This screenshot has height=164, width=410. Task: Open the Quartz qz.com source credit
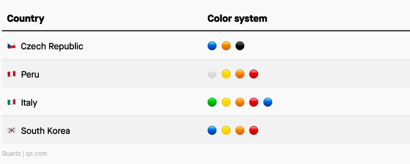25,153
